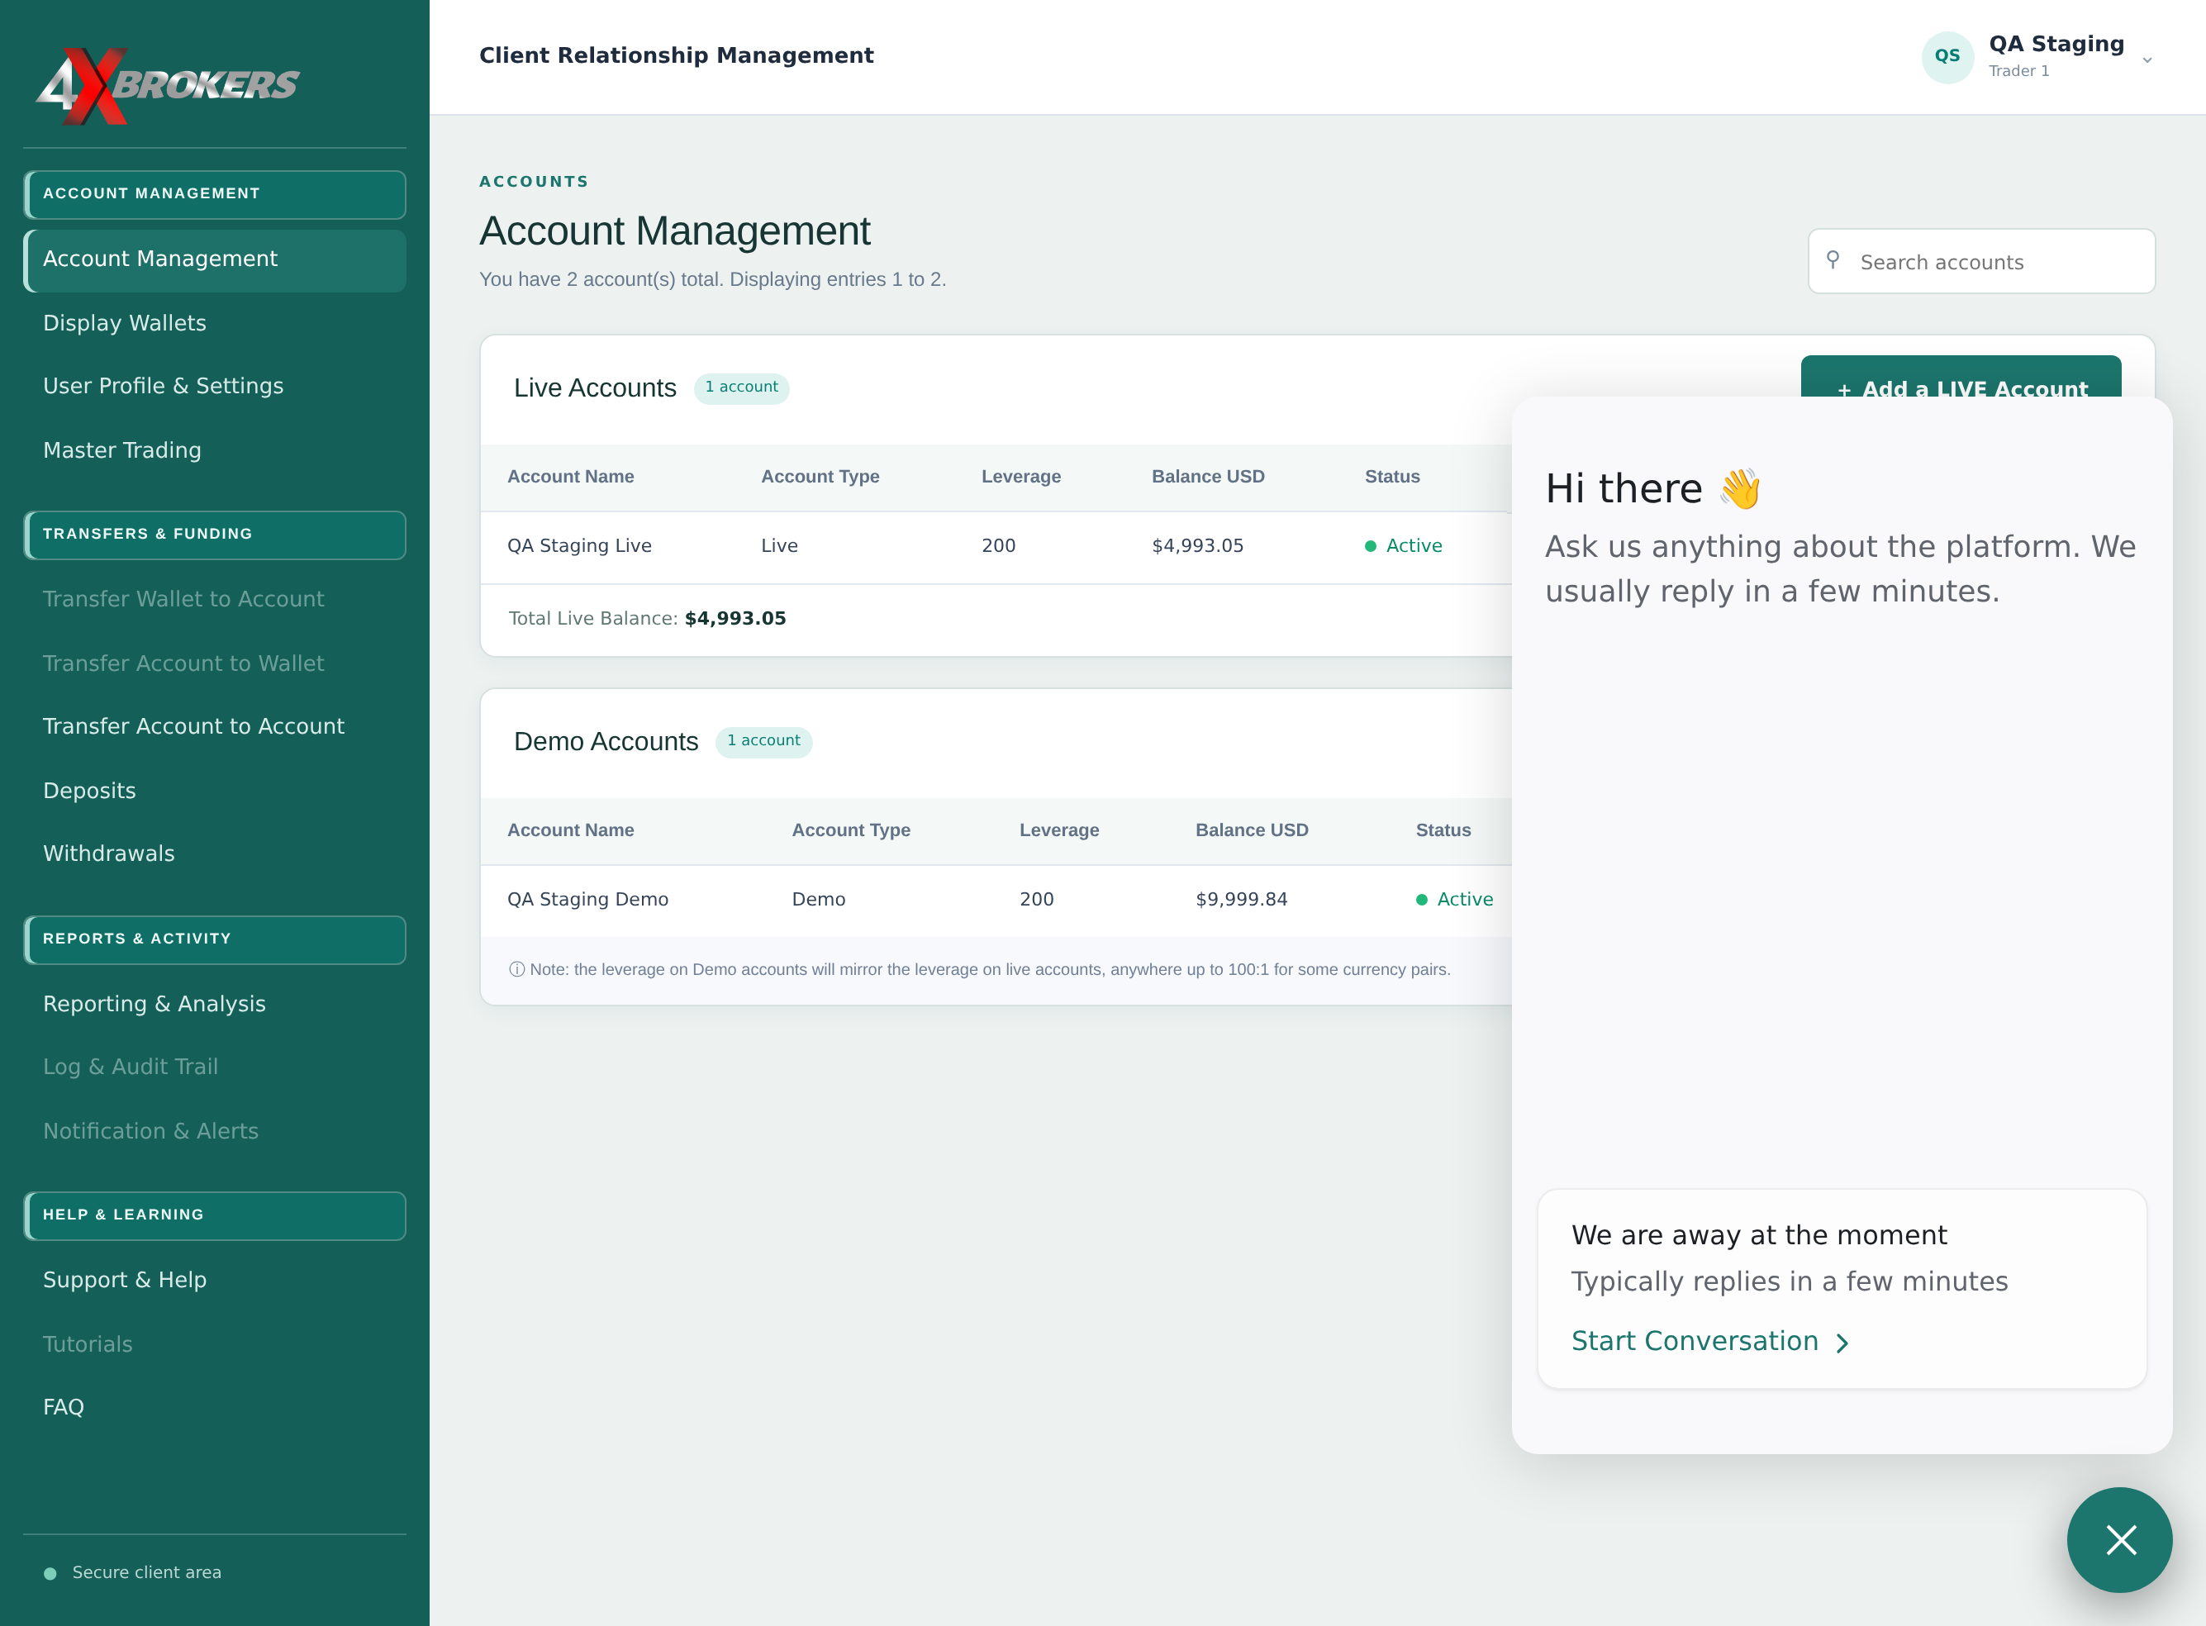Click the chevron beside Start Conversation
2206x1626 pixels.
(x=1842, y=1343)
